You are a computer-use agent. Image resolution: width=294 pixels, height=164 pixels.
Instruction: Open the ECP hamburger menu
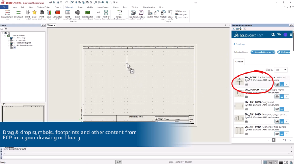[291, 34]
